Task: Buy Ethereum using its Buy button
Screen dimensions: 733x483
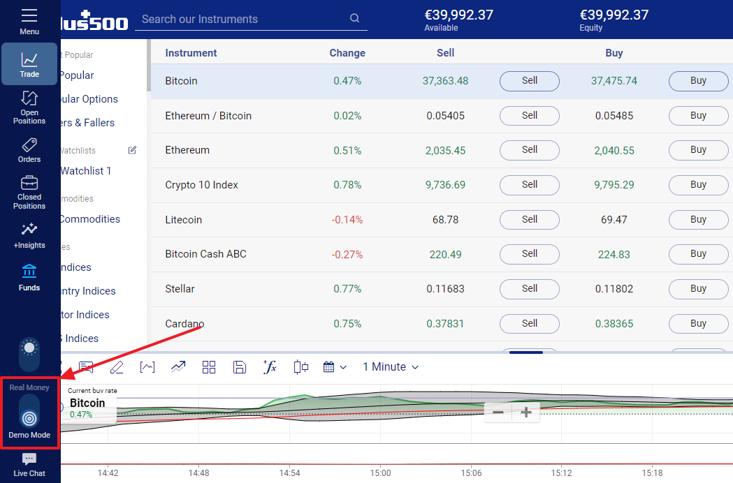Action: click(697, 150)
